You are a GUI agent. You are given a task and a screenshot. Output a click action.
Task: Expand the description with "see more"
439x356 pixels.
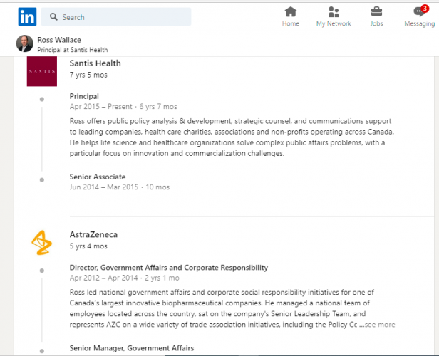coord(380,325)
